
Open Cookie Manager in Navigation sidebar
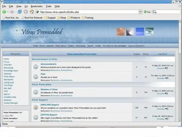[x=11, y=103]
